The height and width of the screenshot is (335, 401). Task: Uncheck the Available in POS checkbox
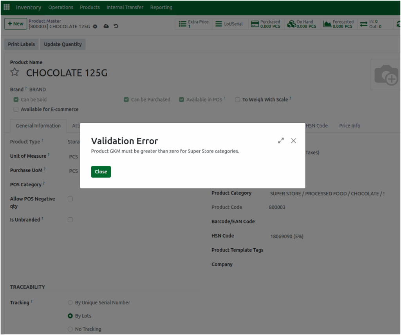pyautogui.click(x=181, y=100)
